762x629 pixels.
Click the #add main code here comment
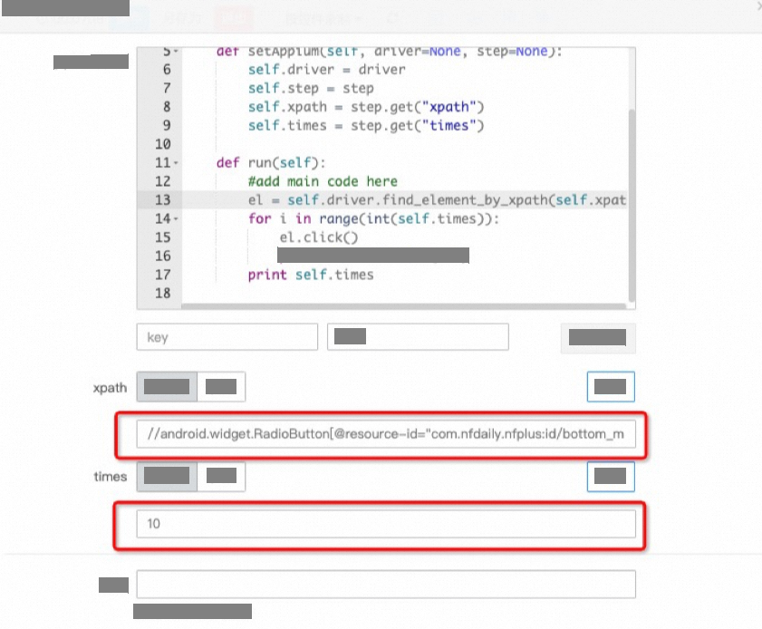point(323,181)
